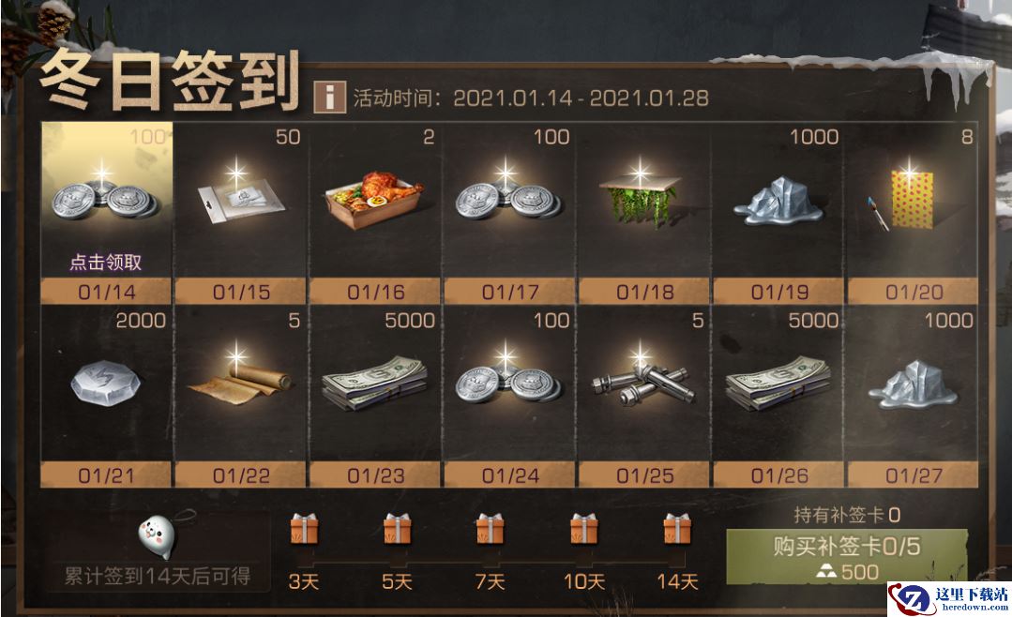1012x617 pixels.
Task: Select the firework gift box on 01/20
Action: [x=913, y=213]
